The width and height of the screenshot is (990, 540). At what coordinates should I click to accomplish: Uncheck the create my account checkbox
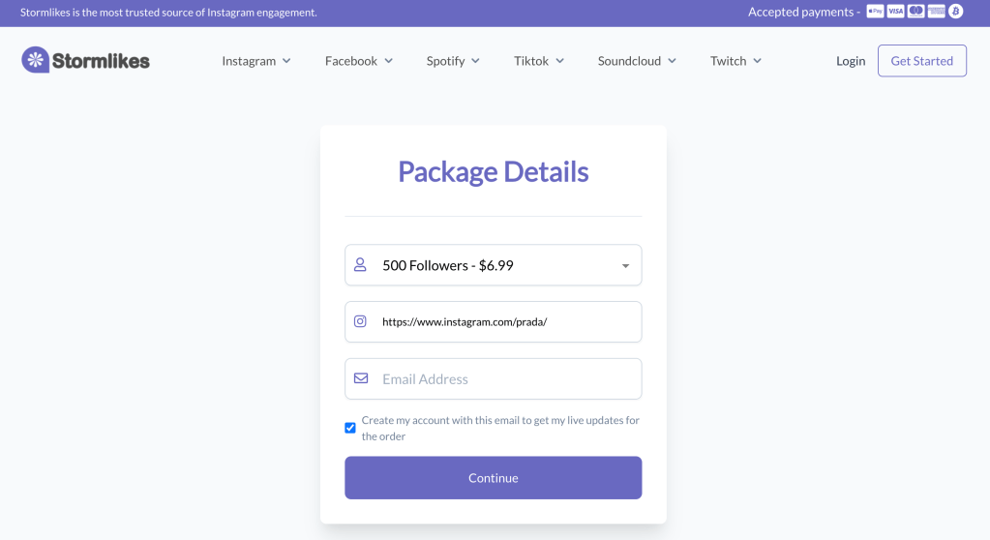350,428
